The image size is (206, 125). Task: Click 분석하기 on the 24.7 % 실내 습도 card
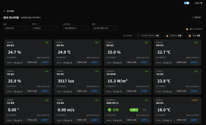pos(45,62)
